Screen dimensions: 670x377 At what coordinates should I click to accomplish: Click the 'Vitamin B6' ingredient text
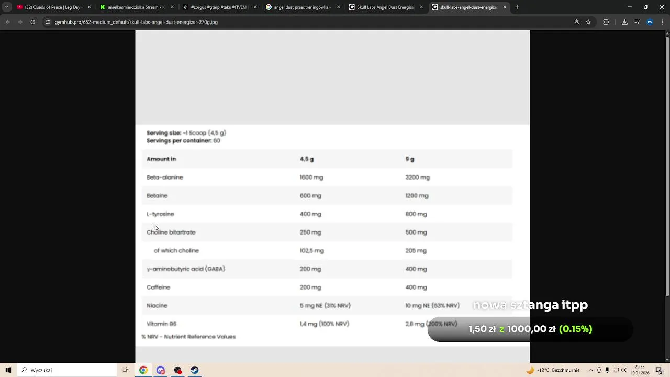click(x=161, y=324)
